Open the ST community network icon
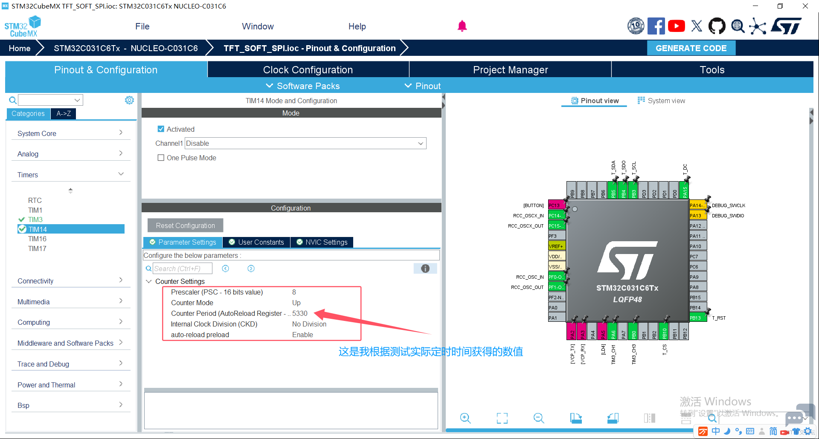Screen dimensions: 819x439 [758, 26]
